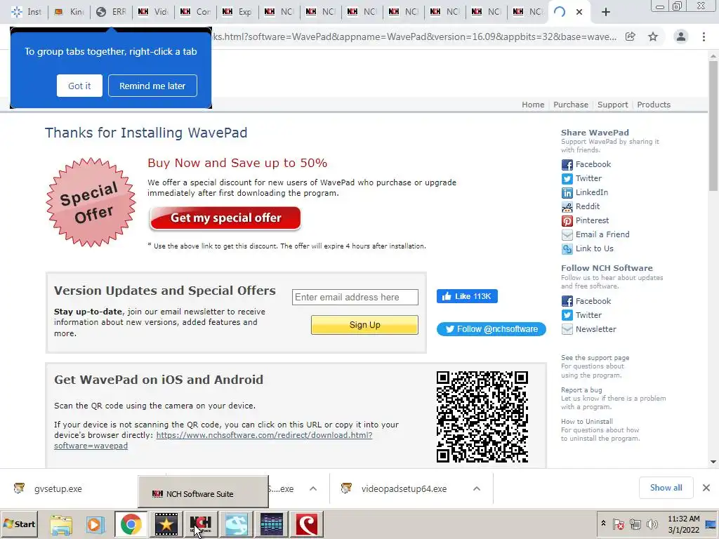Follow NCH Software on Facebook icon
Screen dimensions: 719x539
point(567,301)
